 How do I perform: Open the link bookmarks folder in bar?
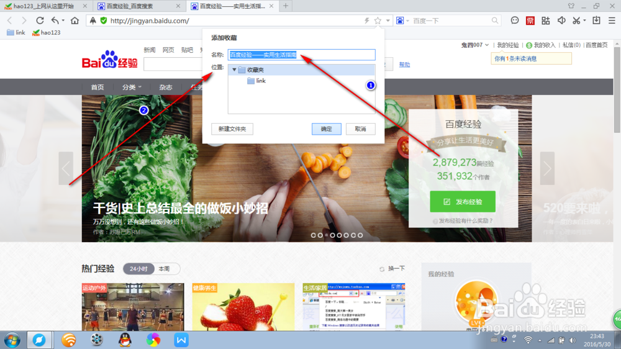(16, 32)
